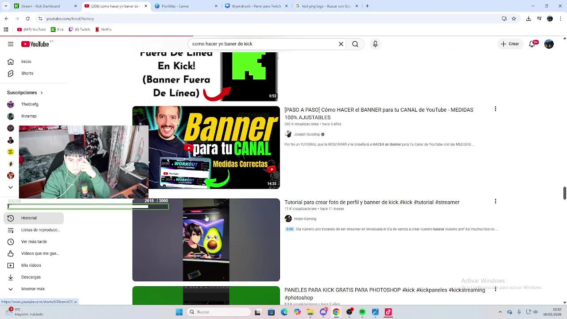Open Descargas in the sidebar
This screenshot has height=319, width=567.
34,277
